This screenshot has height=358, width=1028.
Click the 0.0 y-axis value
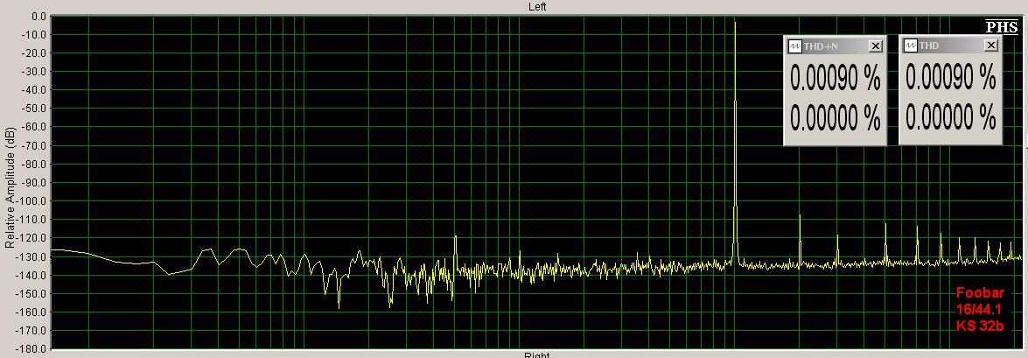[x=38, y=17]
